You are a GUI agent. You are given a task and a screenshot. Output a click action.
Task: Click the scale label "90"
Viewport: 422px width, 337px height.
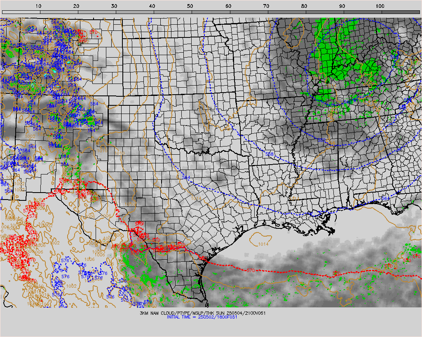pyautogui.click(x=342, y=6)
